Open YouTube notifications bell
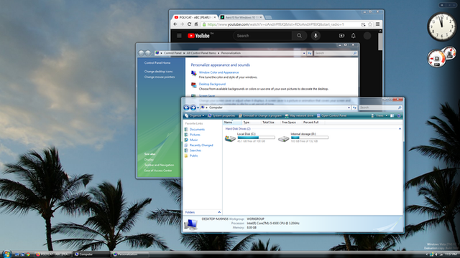This screenshot has width=460, height=258. click(353, 36)
